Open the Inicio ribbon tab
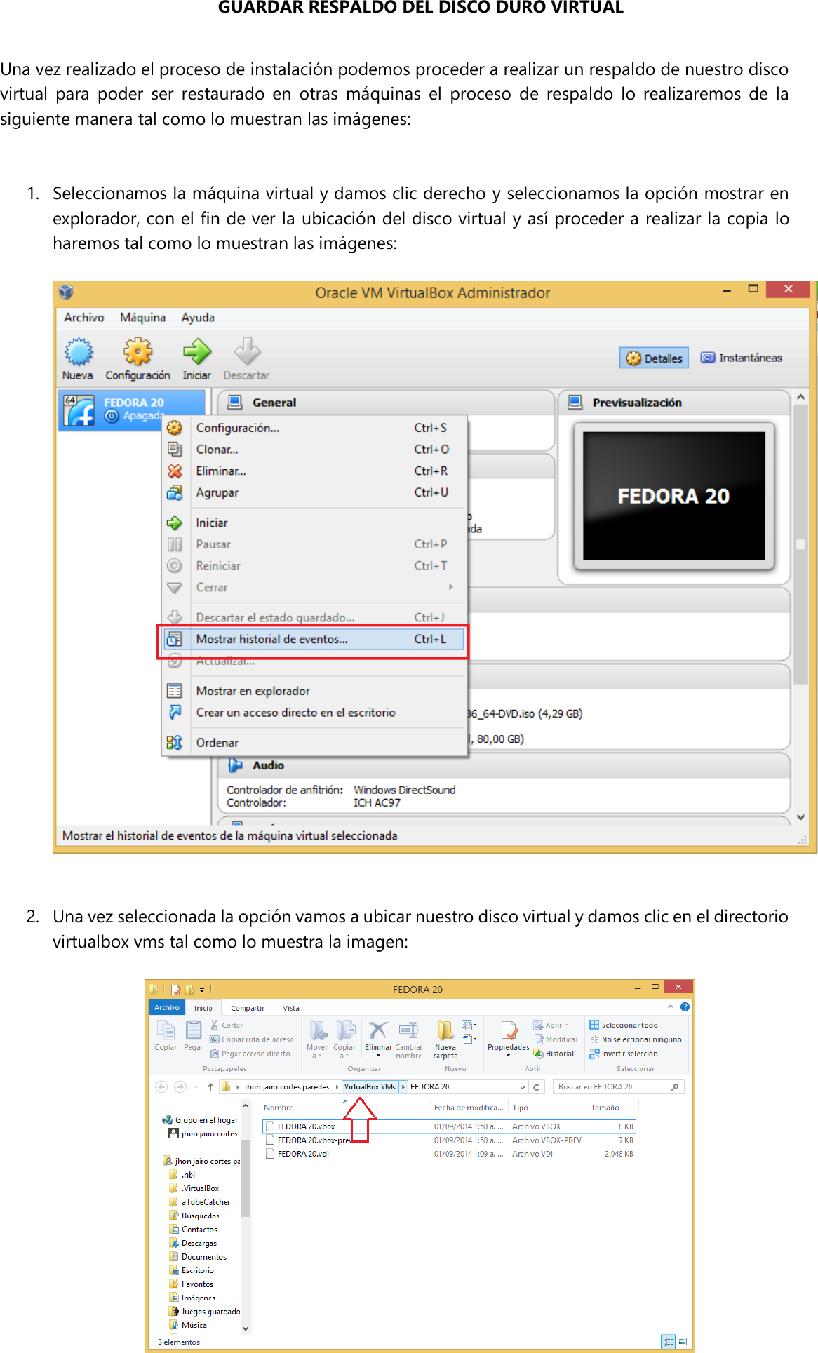 click(x=203, y=1008)
